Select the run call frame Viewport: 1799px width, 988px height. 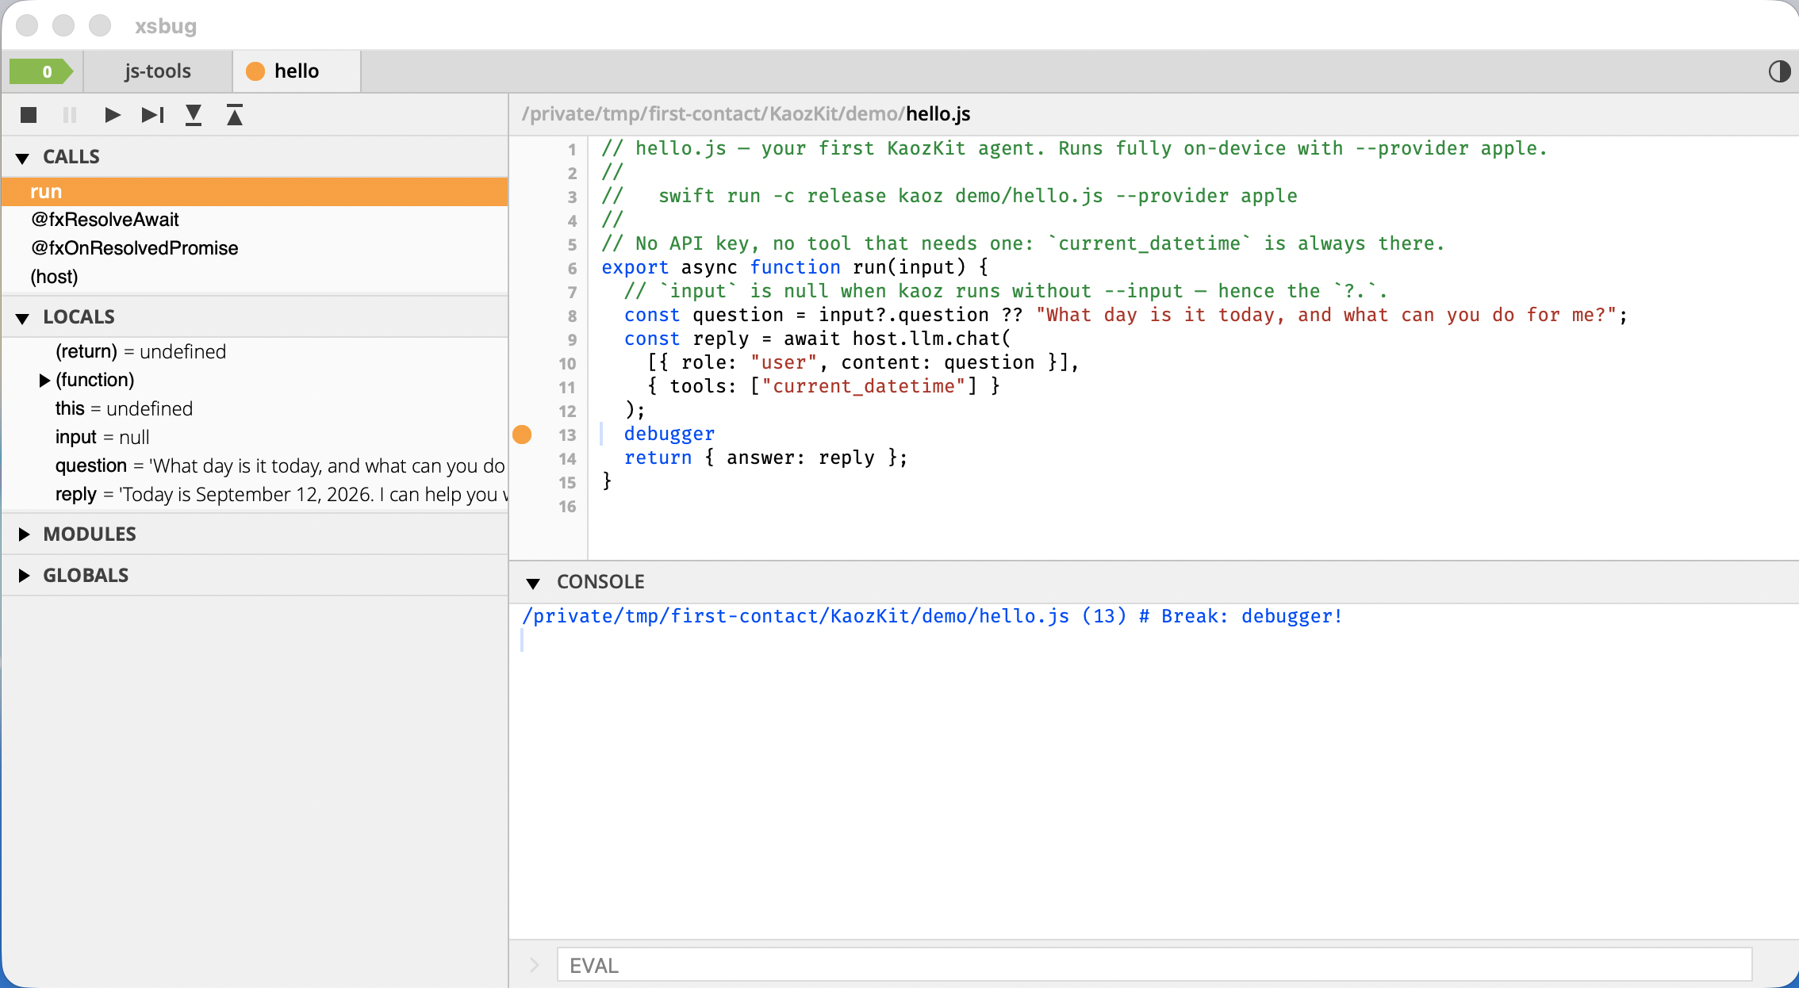[255, 192]
